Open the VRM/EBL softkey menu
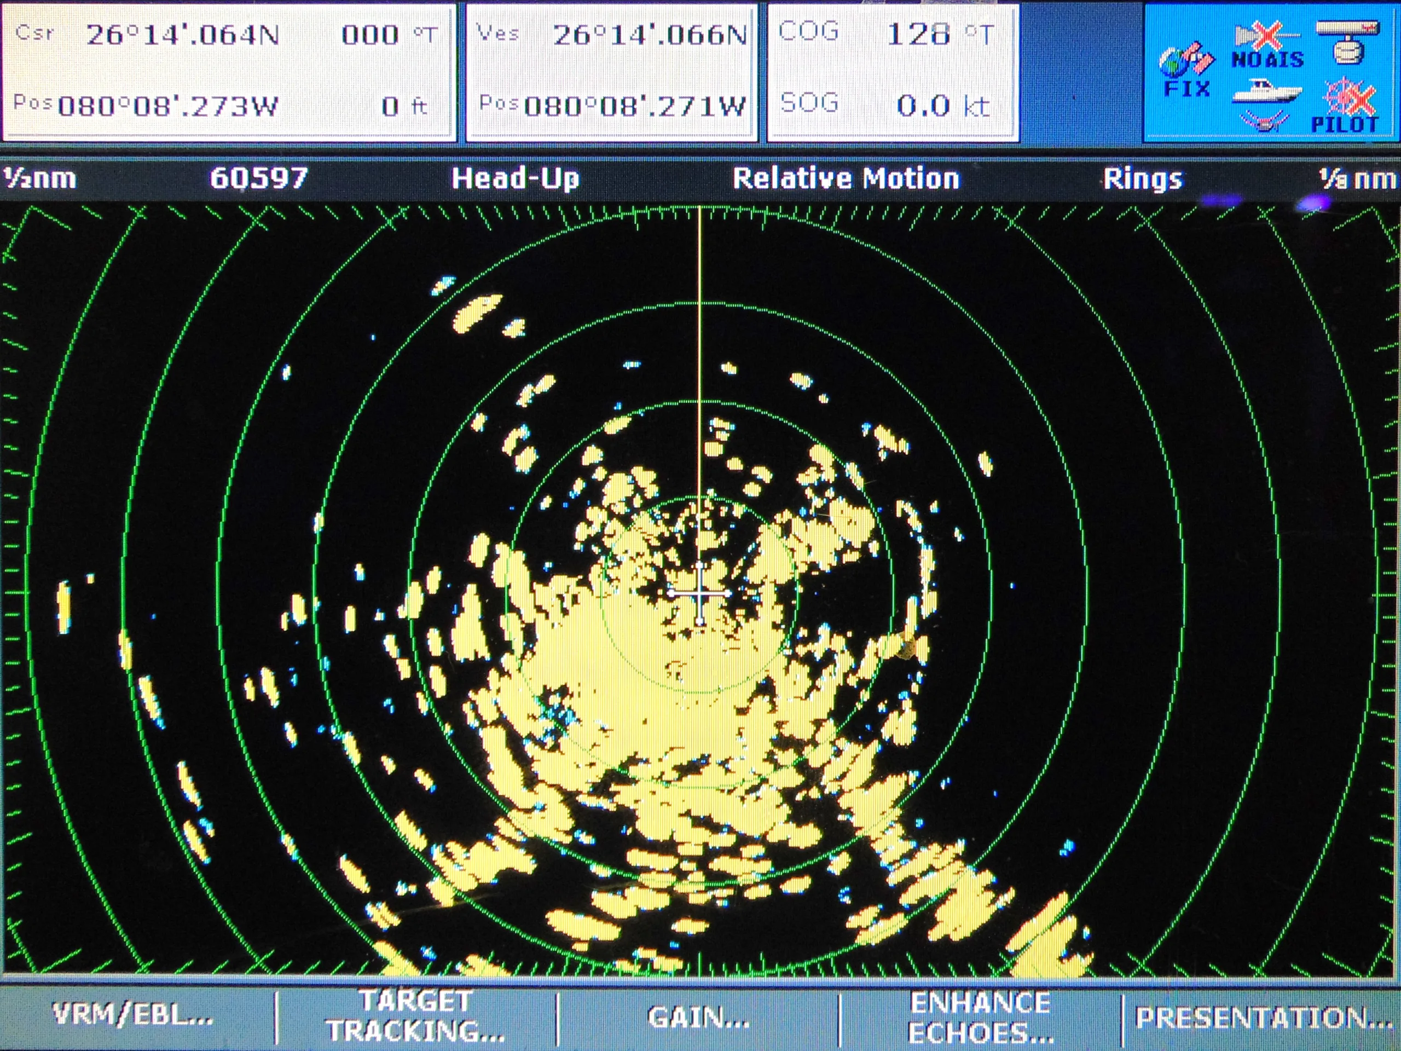 point(133,1015)
